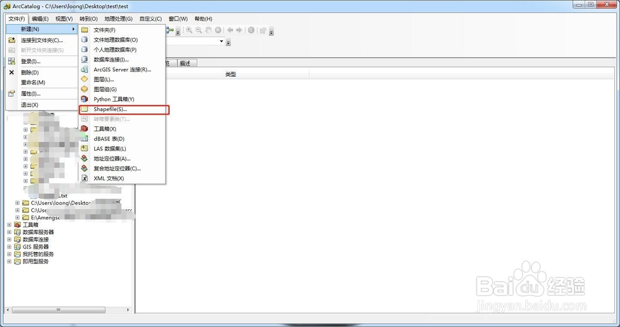
Task: Open toolbar options next to location box
Action: (229, 42)
